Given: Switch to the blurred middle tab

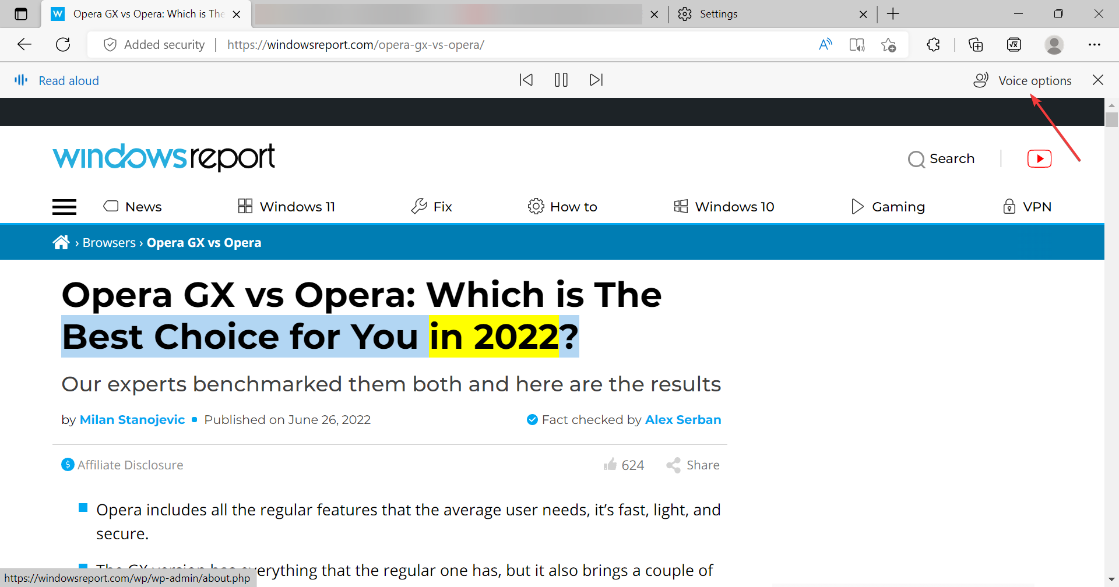Looking at the screenshot, I should (449, 14).
